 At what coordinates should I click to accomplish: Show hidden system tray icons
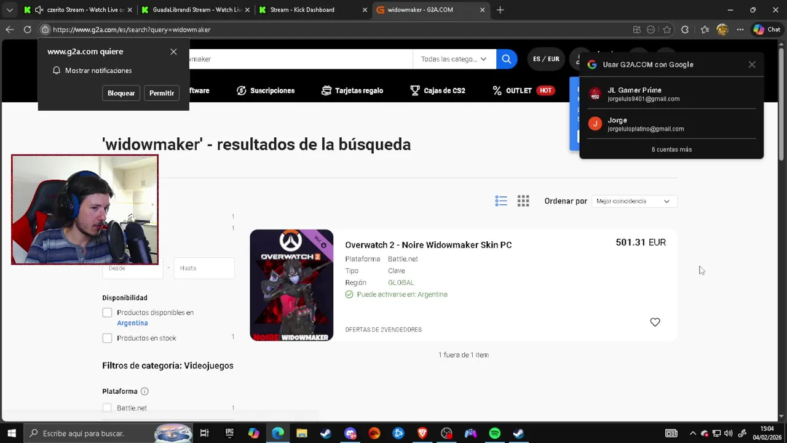[693, 433]
